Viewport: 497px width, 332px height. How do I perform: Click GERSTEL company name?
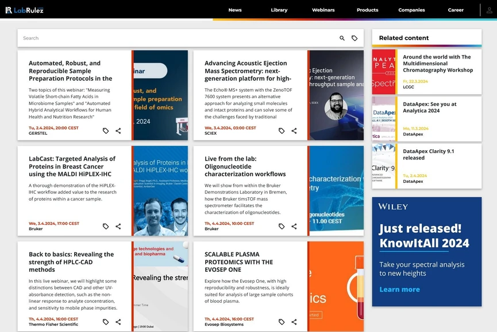[x=38, y=134]
